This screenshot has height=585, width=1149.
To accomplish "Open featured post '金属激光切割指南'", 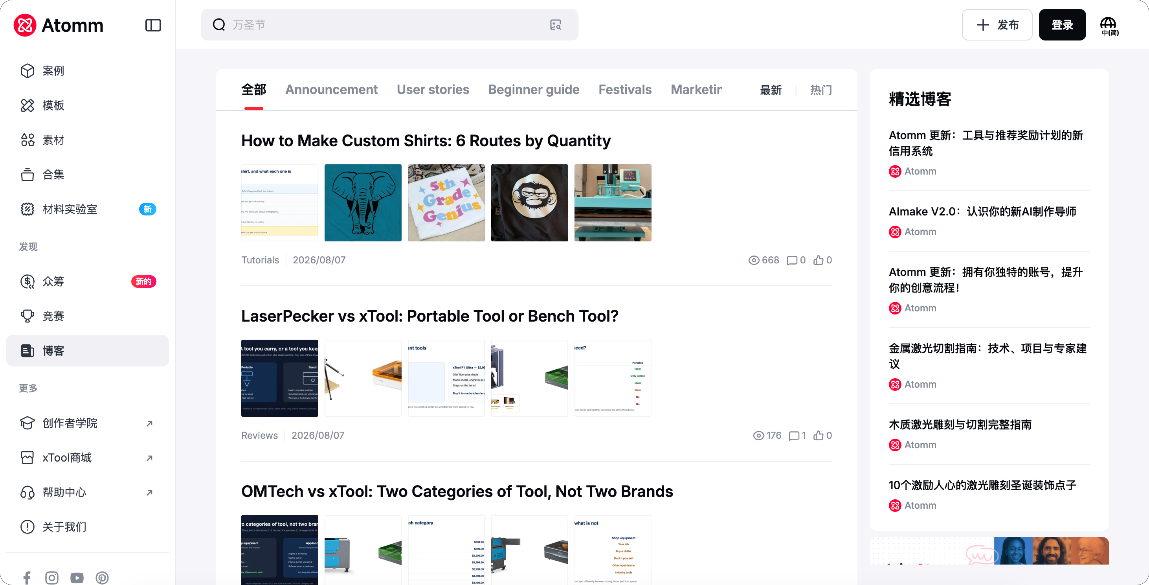I will pos(987,357).
